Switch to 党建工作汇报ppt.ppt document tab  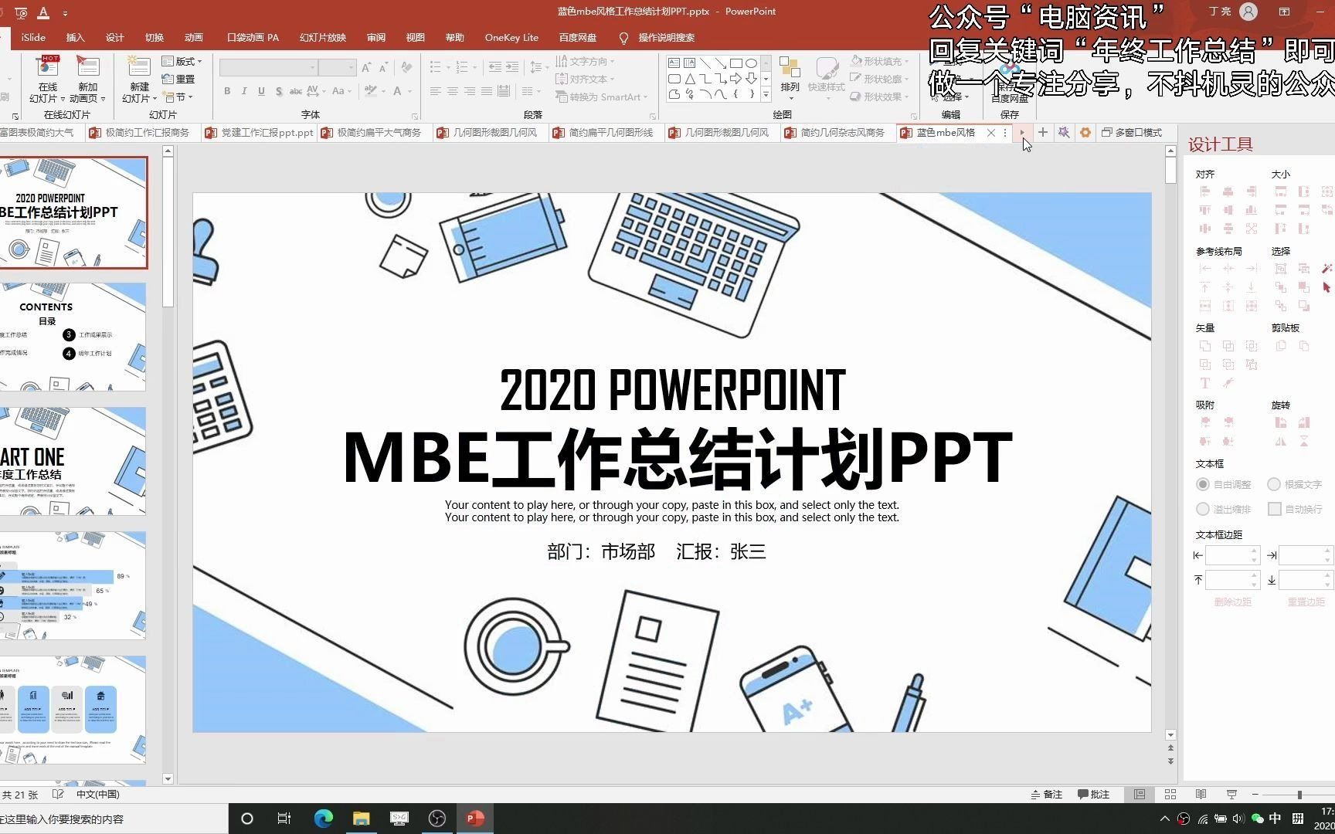point(259,133)
